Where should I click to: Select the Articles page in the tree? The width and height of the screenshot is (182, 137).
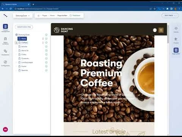[24, 46]
